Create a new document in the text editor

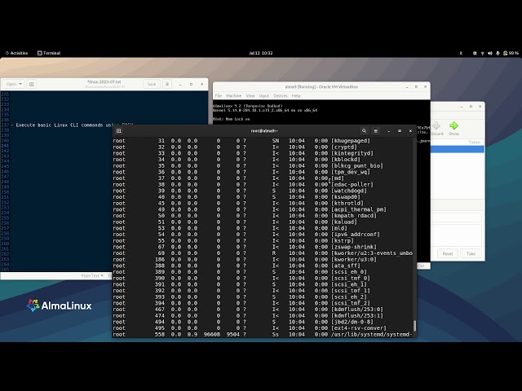32,84
